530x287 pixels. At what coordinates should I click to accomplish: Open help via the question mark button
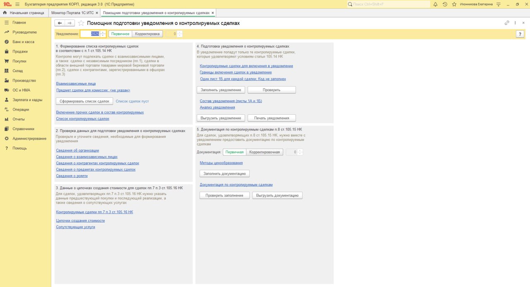pyautogui.click(x=520, y=34)
